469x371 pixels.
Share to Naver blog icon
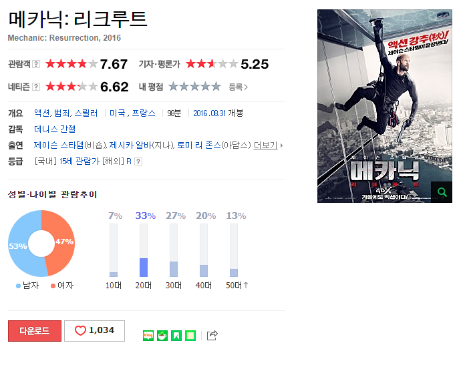point(148,336)
